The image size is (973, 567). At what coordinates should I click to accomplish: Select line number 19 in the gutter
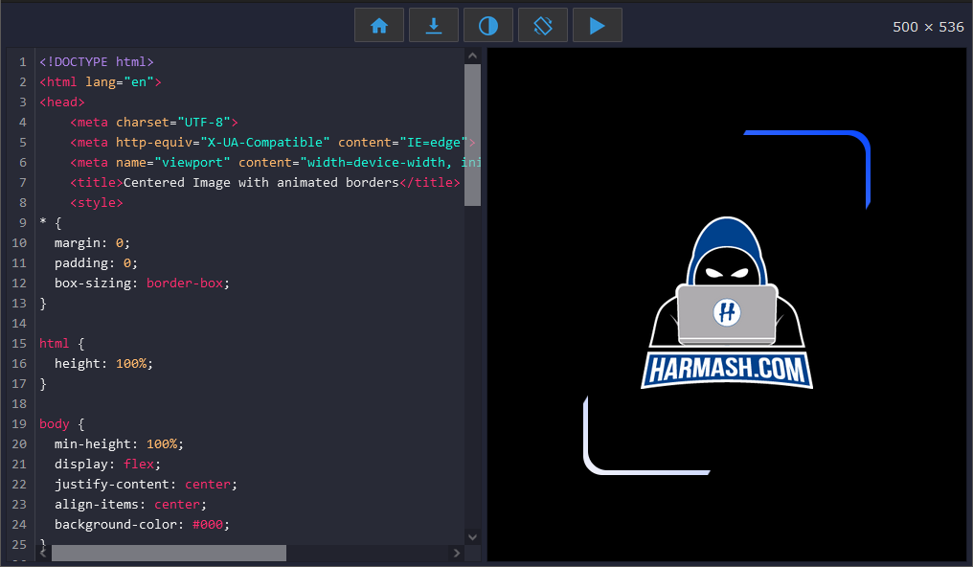[19, 423]
